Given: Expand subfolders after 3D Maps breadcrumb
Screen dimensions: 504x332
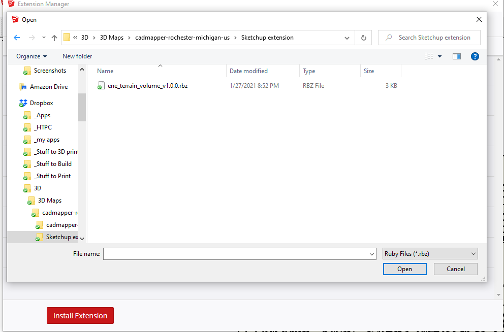Looking at the screenshot, I should 129,38.
